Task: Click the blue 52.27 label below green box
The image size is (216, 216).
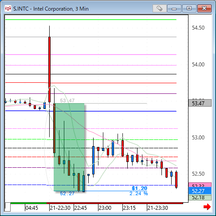Action: pyautogui.click(x=67, y=193)
